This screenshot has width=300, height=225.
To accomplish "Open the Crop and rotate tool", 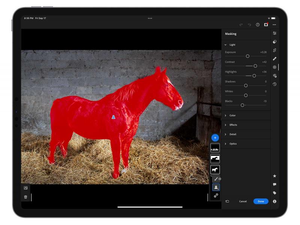I will pyautogui.click(x=274, y=50).
